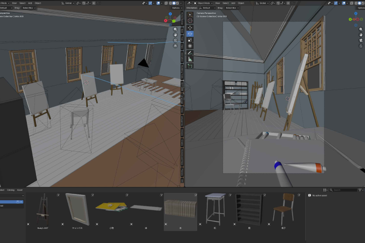The image size is (365, 243).
Task: Pick the Cursor tool
Action: [x=190, y=21]
